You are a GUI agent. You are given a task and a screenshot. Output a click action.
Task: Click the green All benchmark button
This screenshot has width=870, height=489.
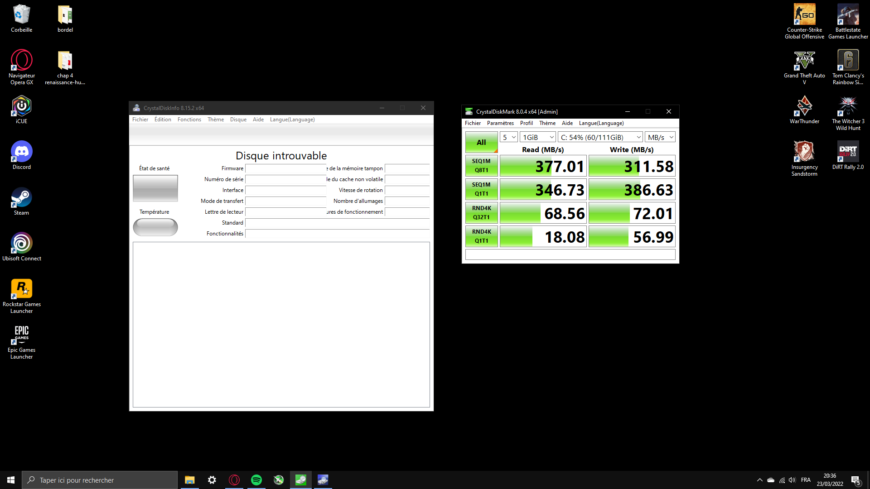click(x=481, y=142)
